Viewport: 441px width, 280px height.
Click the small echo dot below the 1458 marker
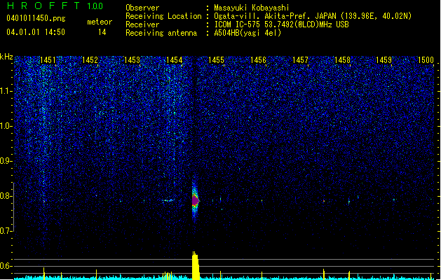click(x=349, y=202)
